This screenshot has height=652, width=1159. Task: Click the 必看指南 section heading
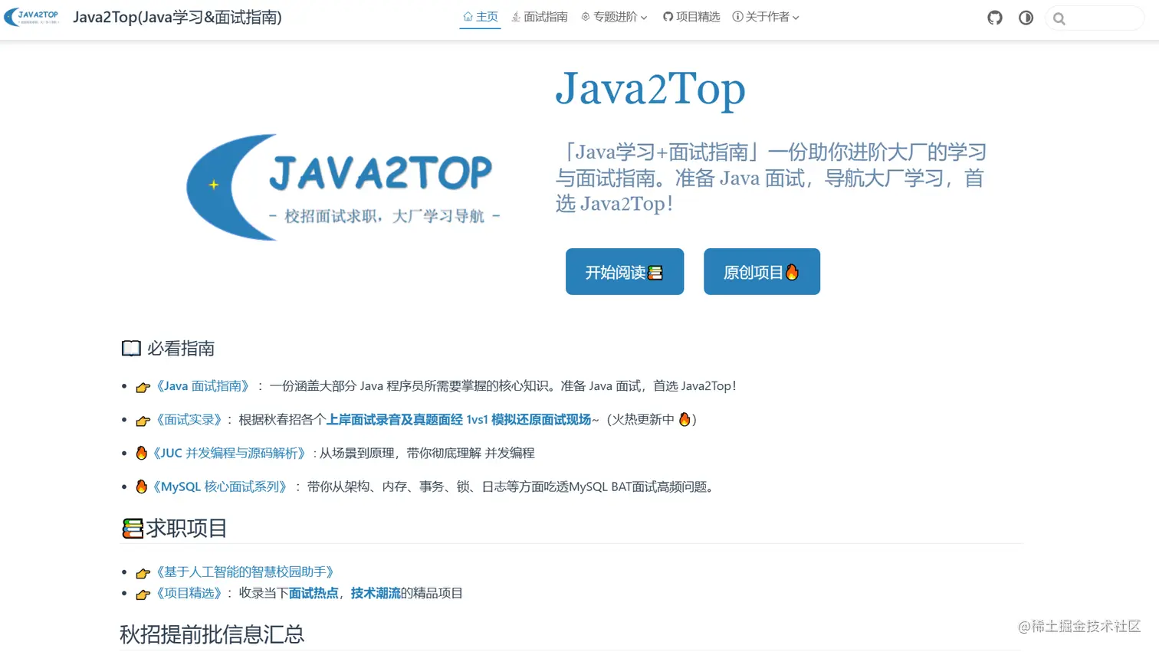click(181, 349)
